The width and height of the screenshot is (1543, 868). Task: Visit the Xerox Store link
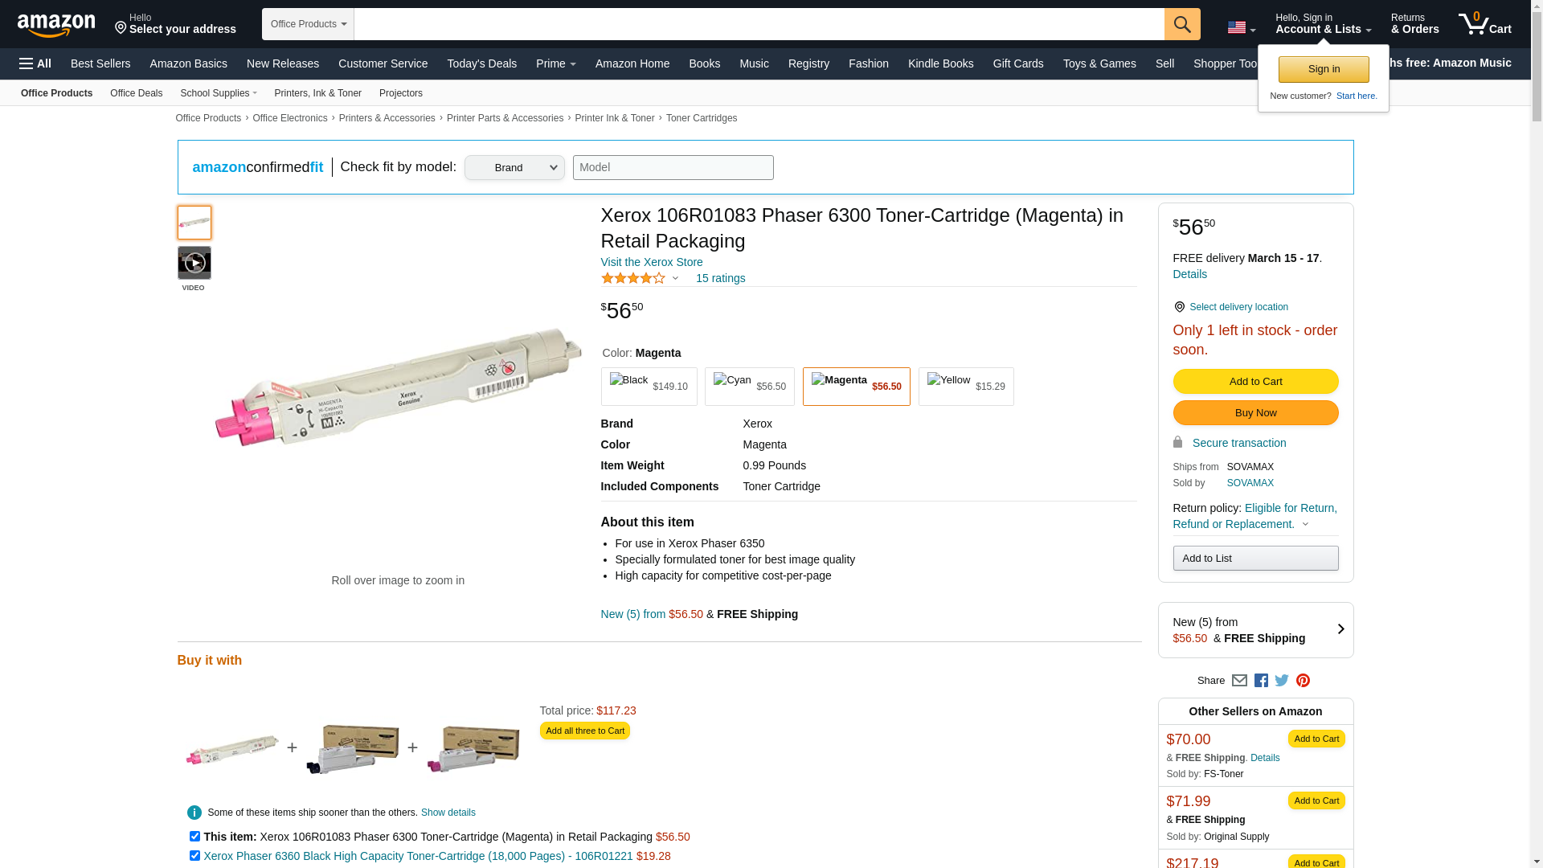click(x=651, y=262)
